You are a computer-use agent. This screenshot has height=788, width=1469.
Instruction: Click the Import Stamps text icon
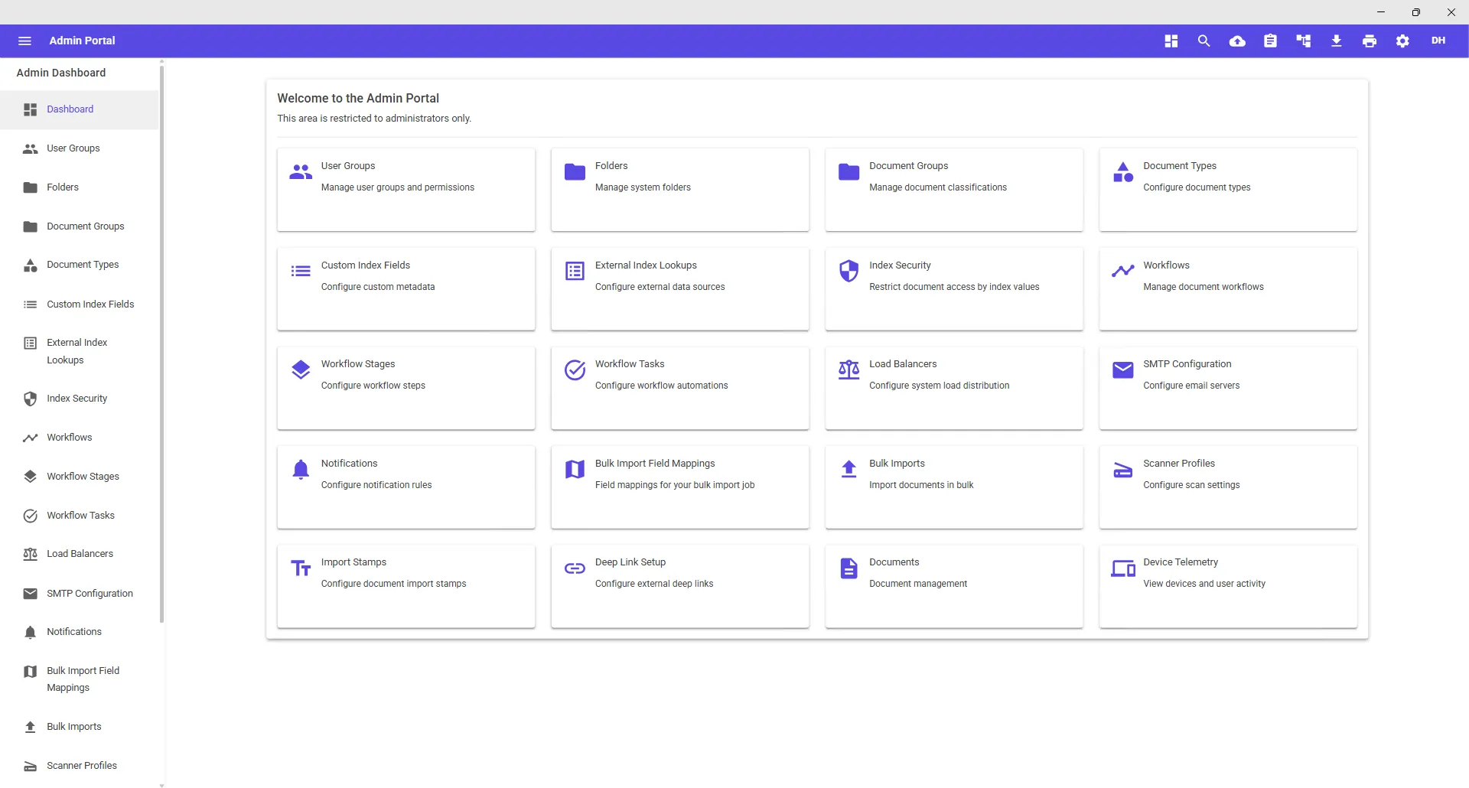301,568
